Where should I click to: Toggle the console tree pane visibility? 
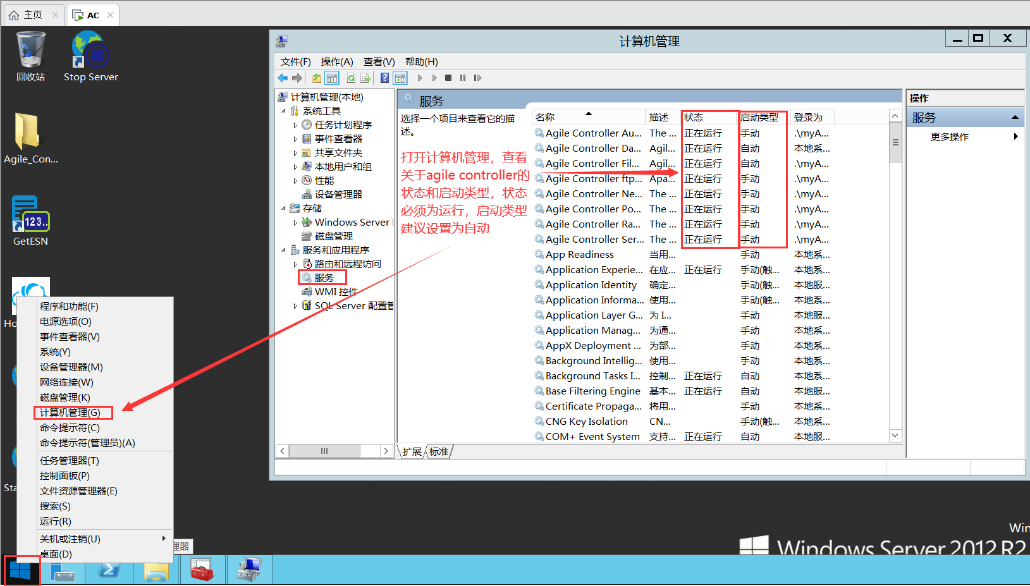point(332,77)
